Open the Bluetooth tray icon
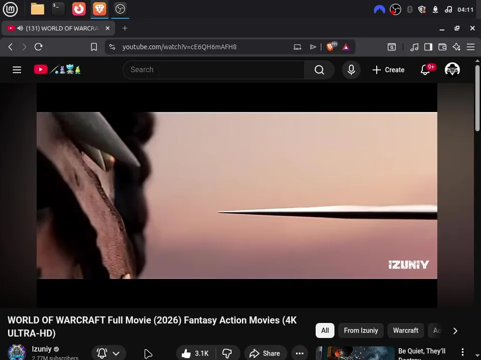The width and height of the screenshot is (481, 360). [409, 9]
